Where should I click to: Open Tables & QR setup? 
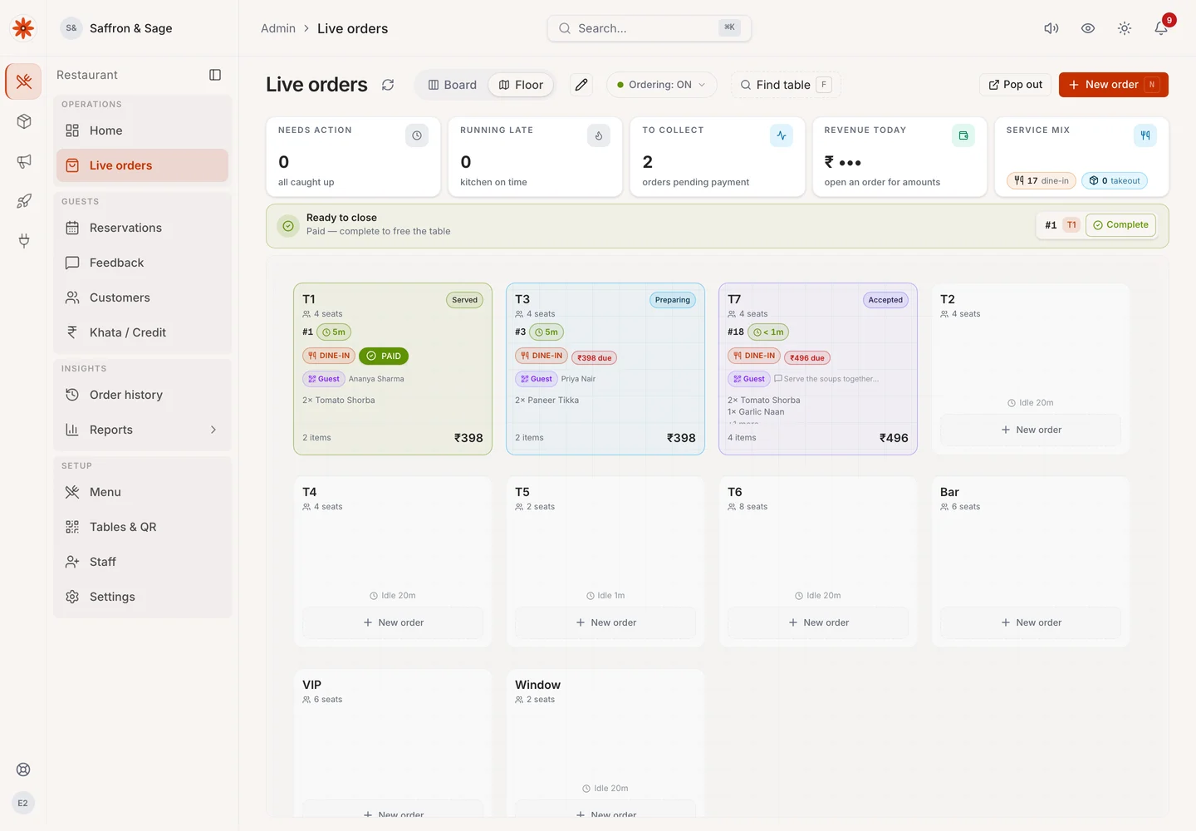[142, 527]
